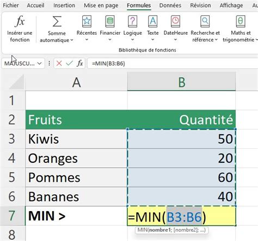The width and height of the screenshot is (258, 241).
Task: Click the fx button beside formula bar
Action: pos(80,64)
